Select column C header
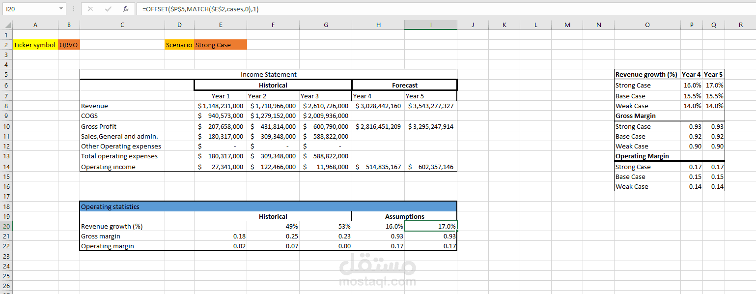756x294 pixels. 122,25
